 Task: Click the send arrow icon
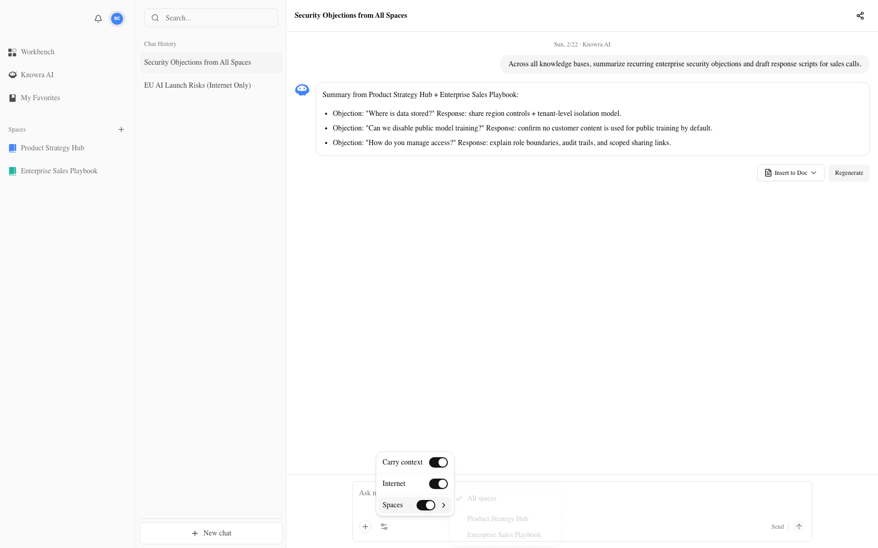pos(799,527)
